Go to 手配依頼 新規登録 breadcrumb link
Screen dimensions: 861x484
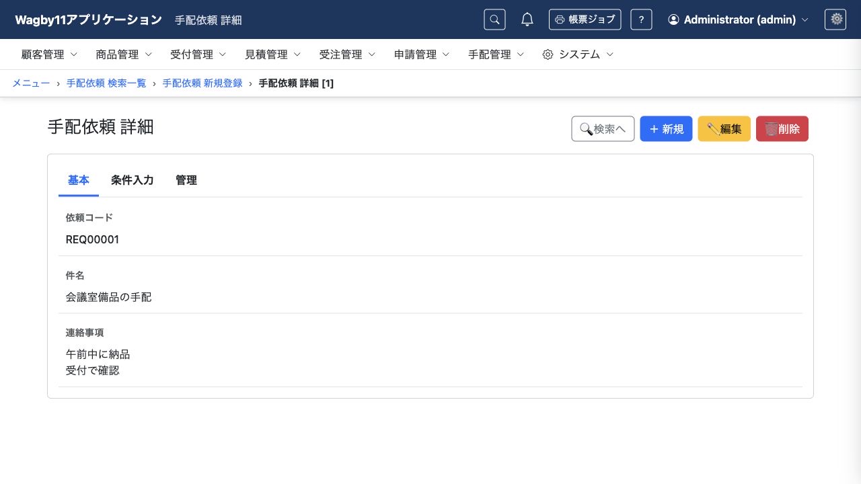[x=202, y=83]
